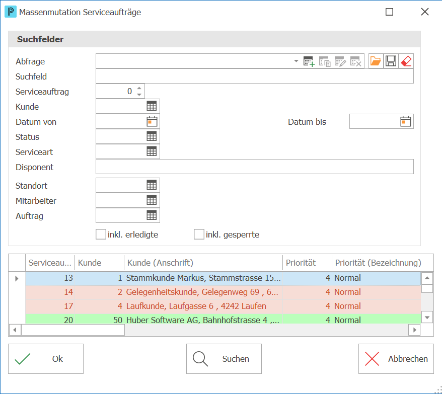Screen dimensions: 442x394
Task: Open the Standort lookup table
Action: [152, 185]
